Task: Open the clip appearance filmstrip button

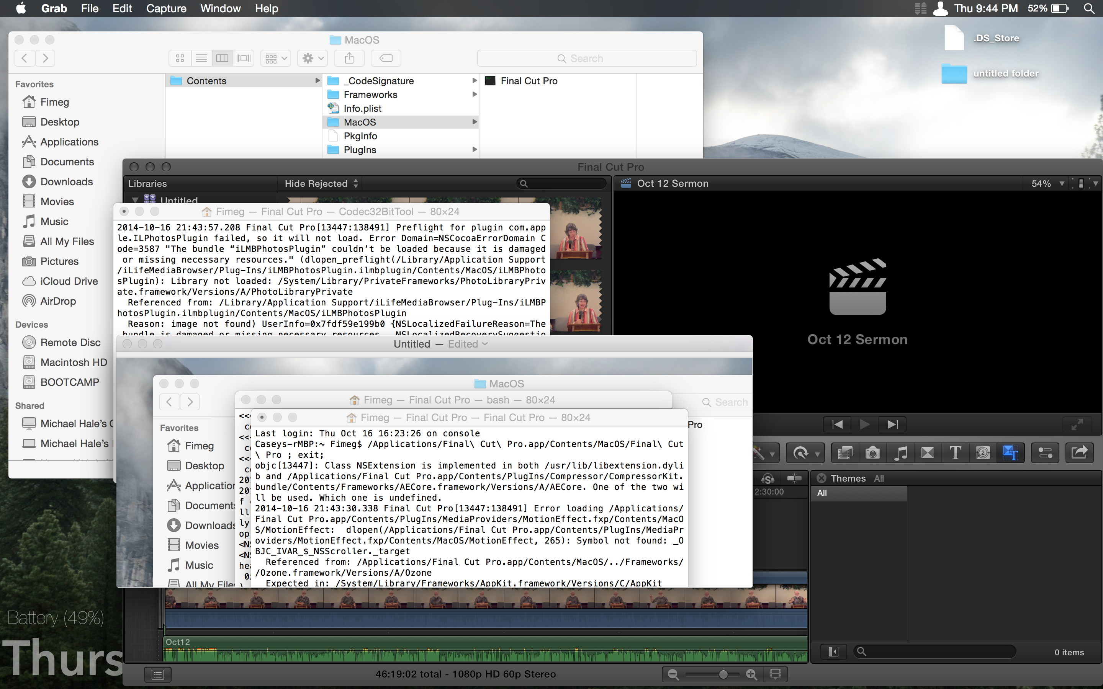Action: click(x=775, y=674)
